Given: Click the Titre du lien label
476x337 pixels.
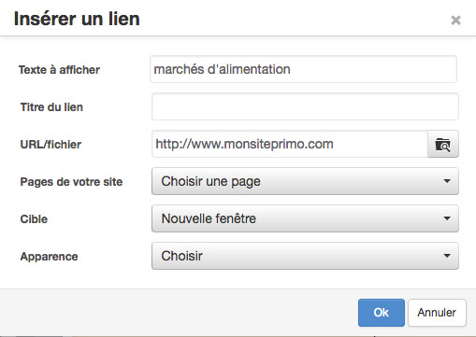Looking at the screenshot, I should point(51,107).
